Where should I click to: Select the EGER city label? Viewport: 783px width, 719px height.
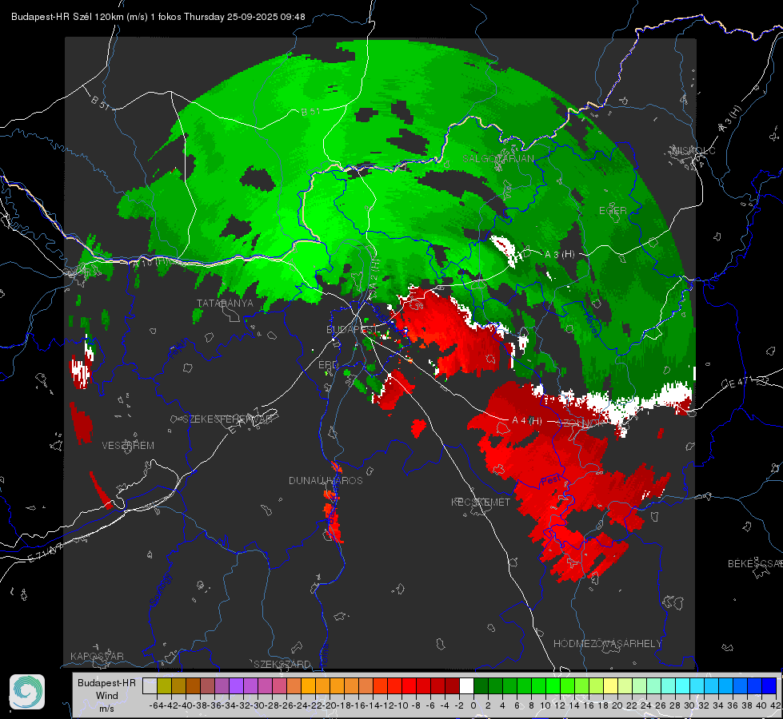[613, 211]
